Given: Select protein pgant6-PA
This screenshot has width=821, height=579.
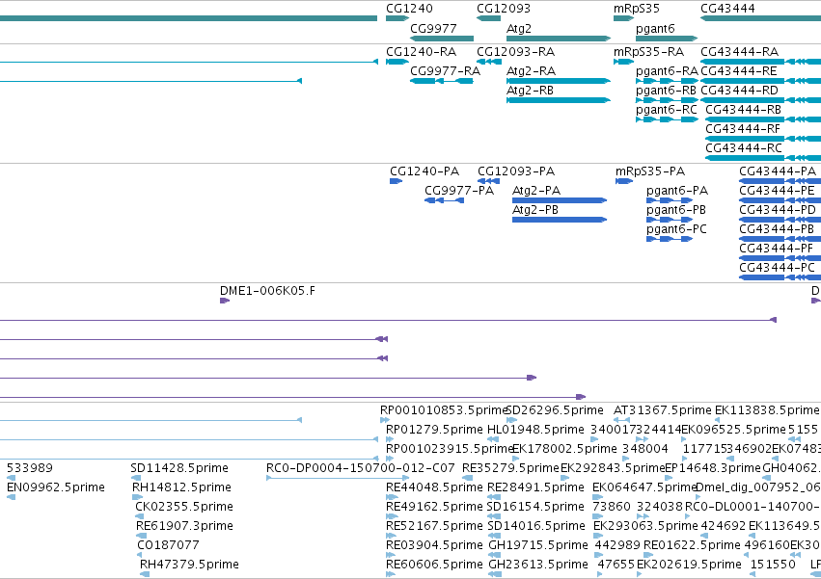Looking at the screenshot, I should [x=670, y=200].
